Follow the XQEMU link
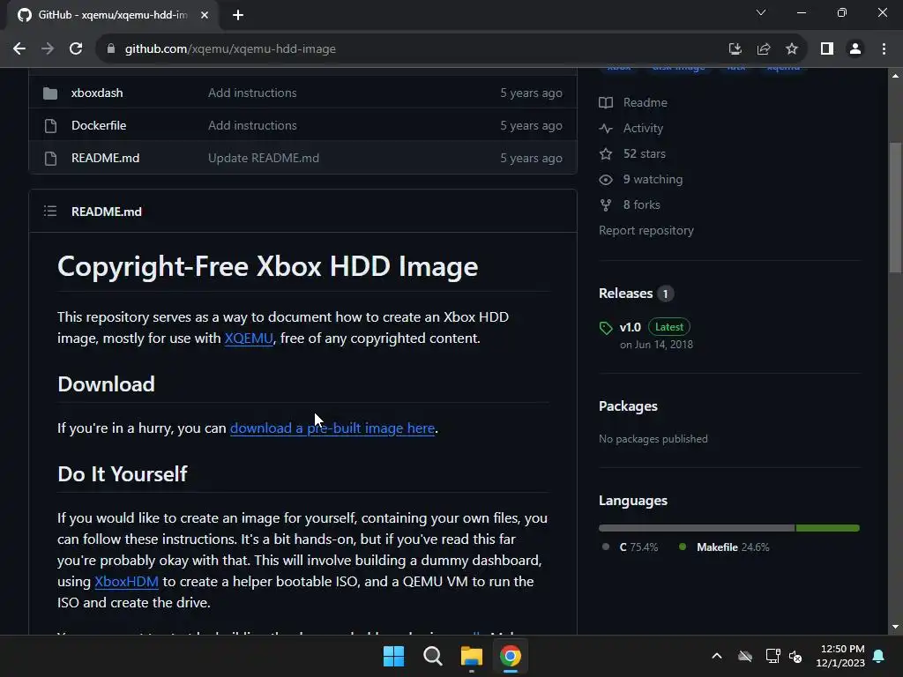Screen dimensions: 903x677 (249, 338)
